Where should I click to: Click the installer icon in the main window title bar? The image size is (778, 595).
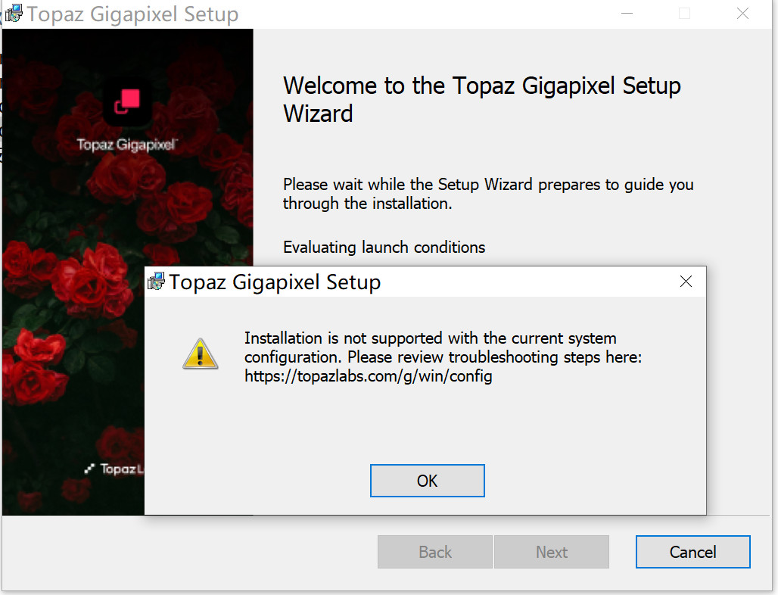point(14,14)
